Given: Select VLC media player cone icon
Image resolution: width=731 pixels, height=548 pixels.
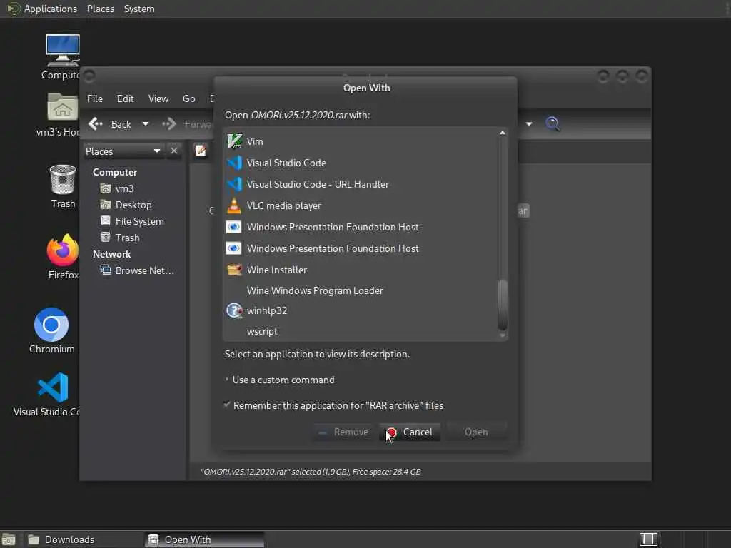Looking at the screenshot, I should [x=234, y=205].
